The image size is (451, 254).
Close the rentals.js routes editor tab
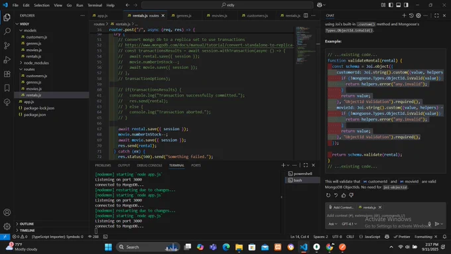coord(163,15)
